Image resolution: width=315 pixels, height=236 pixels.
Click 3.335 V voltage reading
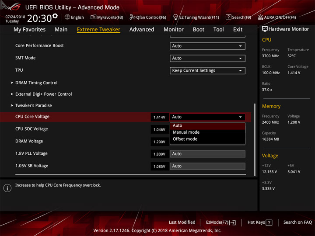(x=268, y=189)
